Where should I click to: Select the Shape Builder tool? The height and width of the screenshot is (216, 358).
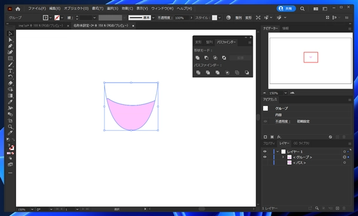coord(10,89)
